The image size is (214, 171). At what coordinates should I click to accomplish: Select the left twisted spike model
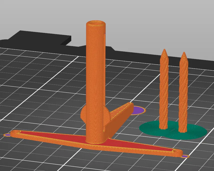coord(164,89)
